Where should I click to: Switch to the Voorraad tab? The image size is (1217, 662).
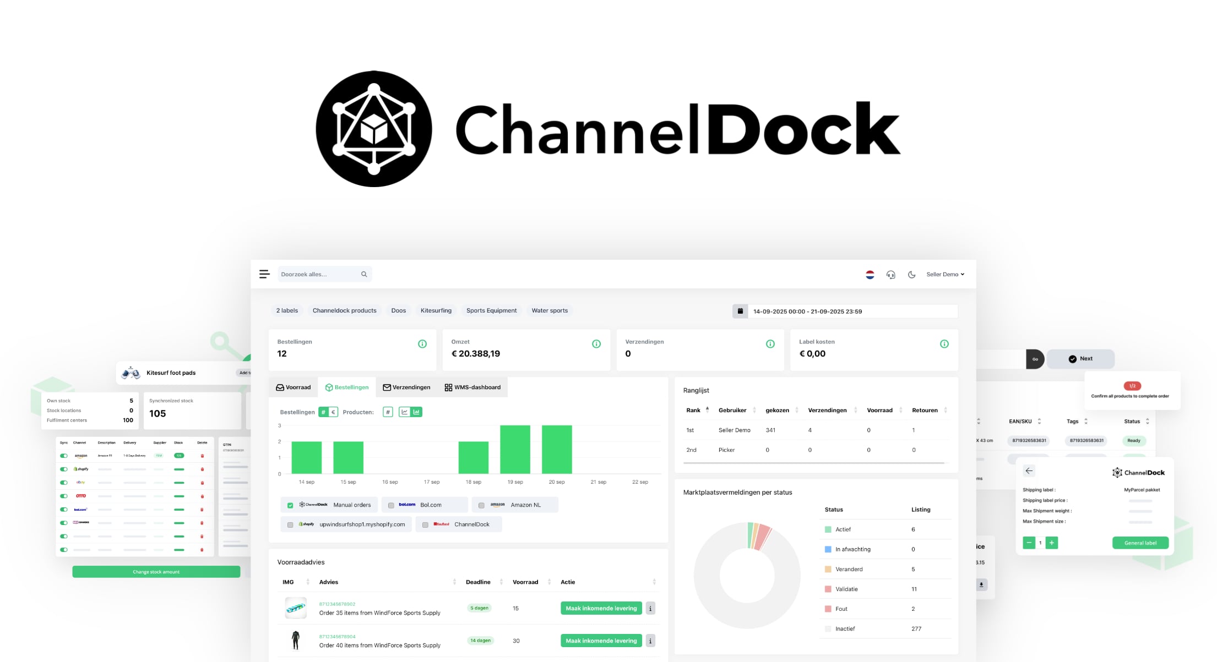click(294, 387)
